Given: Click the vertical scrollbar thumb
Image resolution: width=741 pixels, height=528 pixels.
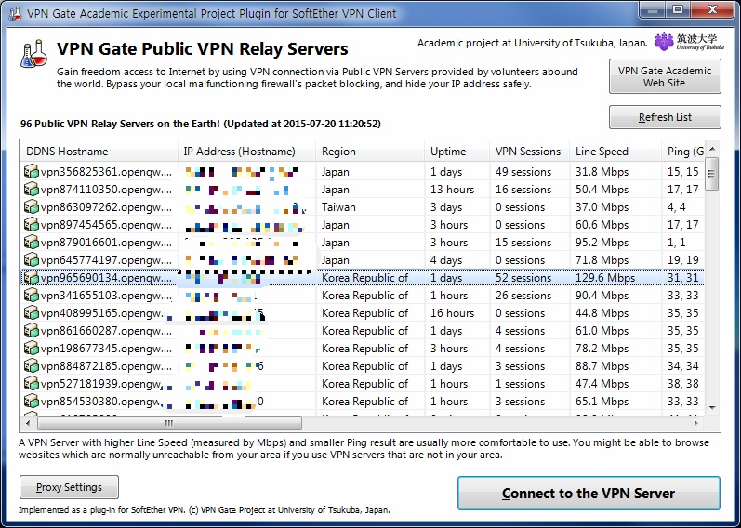Looking at the screenshot, I should click(x=711, y=174).
